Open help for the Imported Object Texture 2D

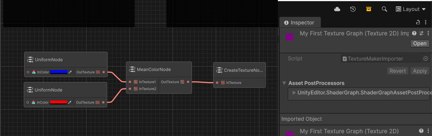[421, 131]
